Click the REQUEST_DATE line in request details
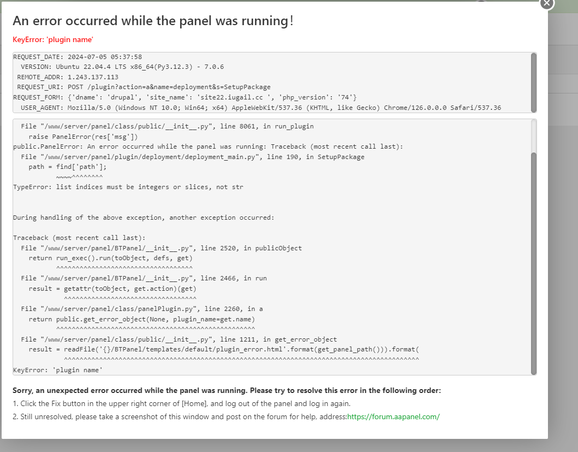This screenshot has height=452, width=578. pos(78,57)
